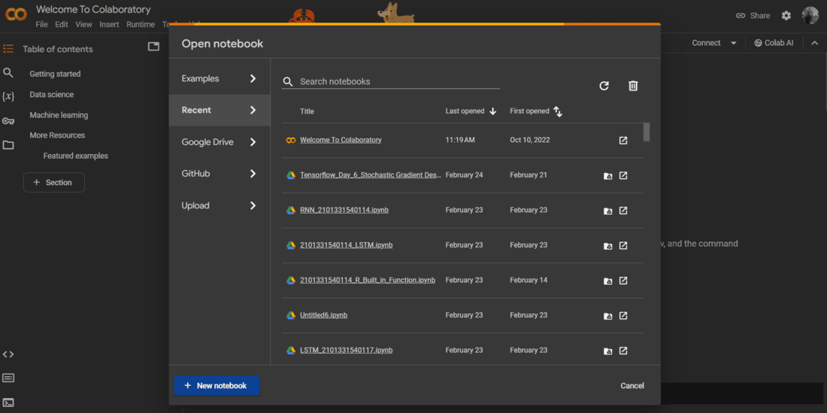827x413 pixels.
Task: Open Welcome To Colaboratory in new tab
Action: click(623, 141)
